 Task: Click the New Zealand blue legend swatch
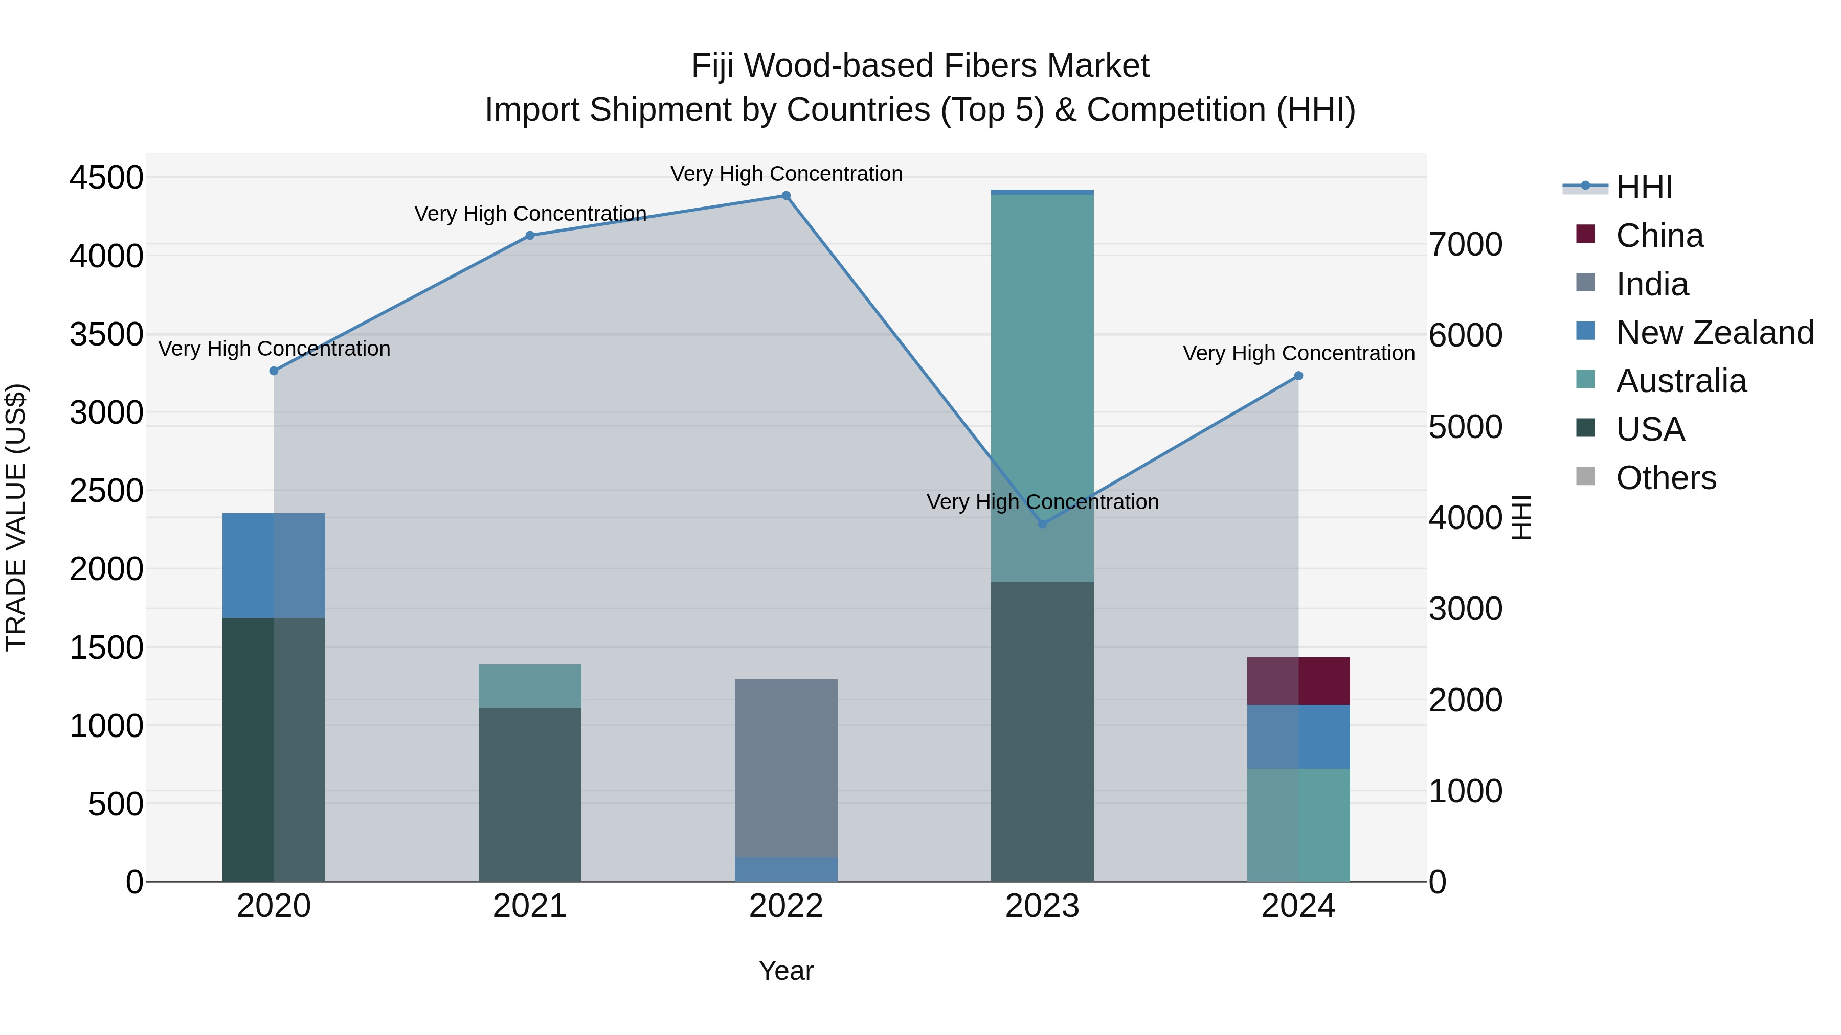pos(1585,331)
